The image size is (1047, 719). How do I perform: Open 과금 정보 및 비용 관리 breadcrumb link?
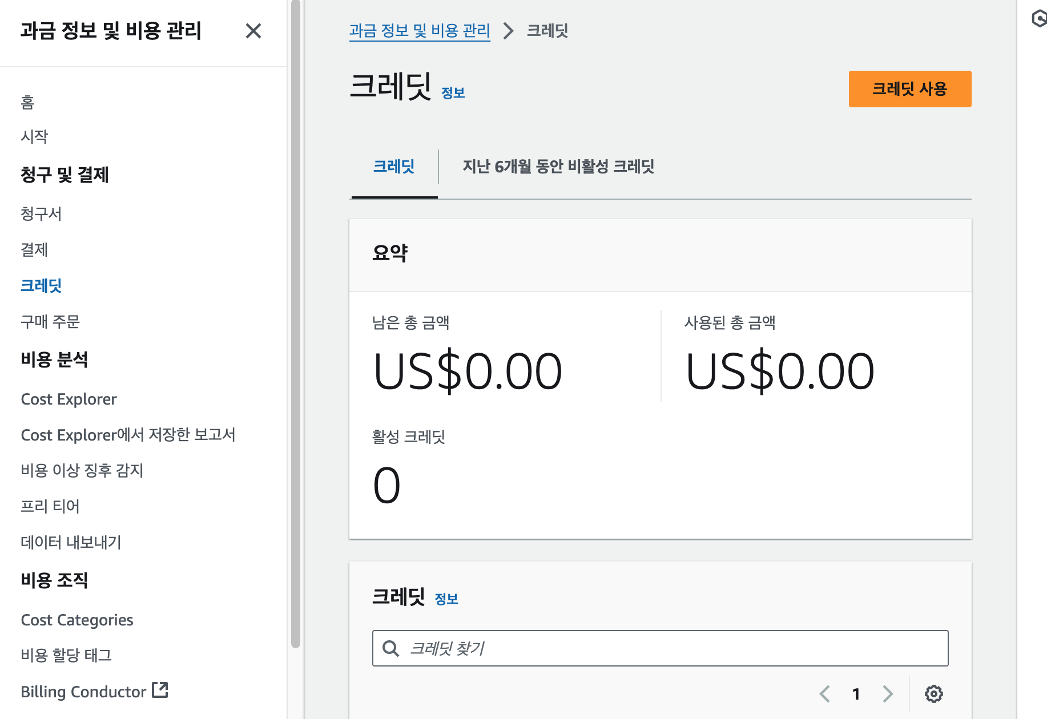[420, 31]
